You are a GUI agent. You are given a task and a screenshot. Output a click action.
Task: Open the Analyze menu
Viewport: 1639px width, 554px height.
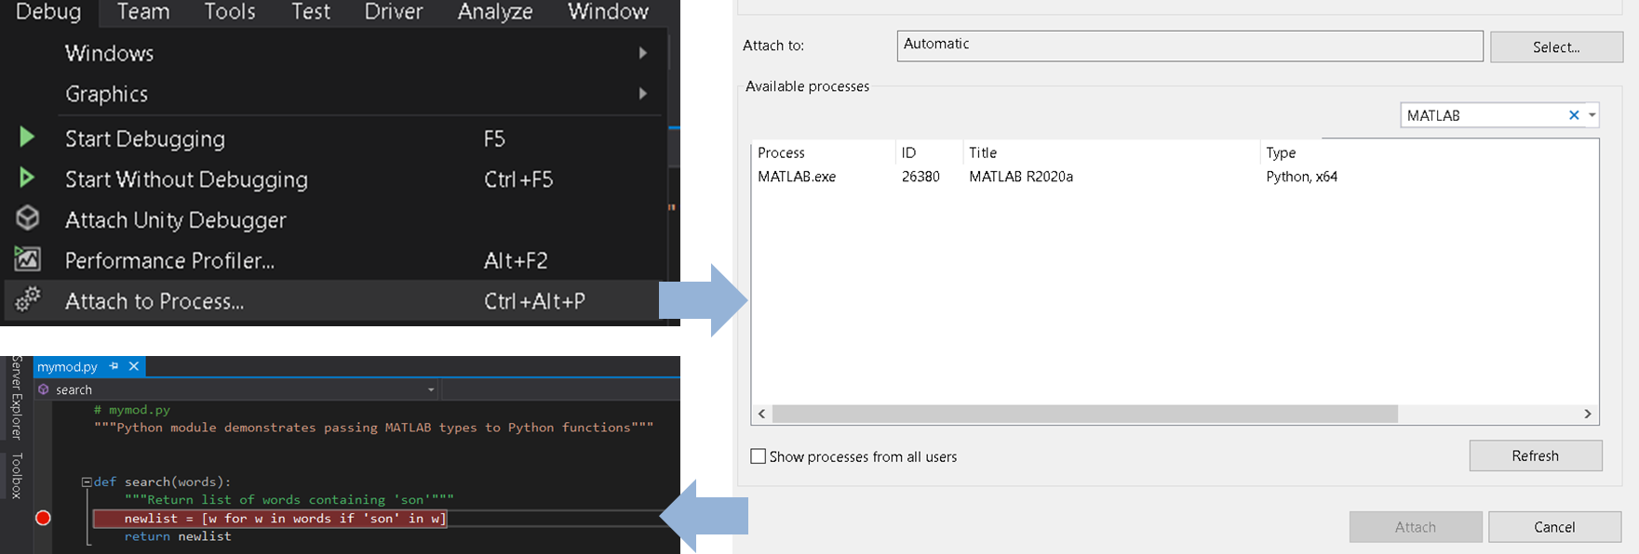click(x=495, y=11)
